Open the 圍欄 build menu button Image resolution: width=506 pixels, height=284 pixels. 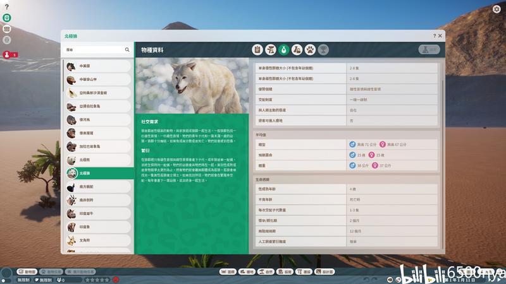click(228, 272)
